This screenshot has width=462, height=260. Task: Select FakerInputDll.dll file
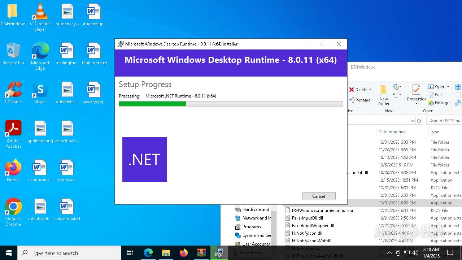[308, 218]
